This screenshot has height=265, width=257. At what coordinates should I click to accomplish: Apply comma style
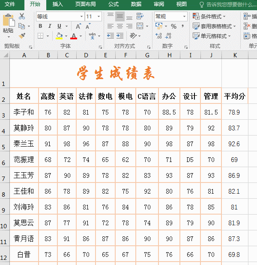(x=182, y=26)
